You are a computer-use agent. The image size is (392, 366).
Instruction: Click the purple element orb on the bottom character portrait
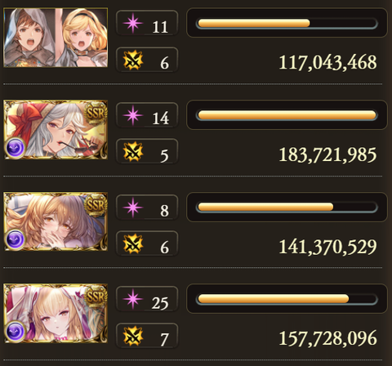(x=16, y=332)
